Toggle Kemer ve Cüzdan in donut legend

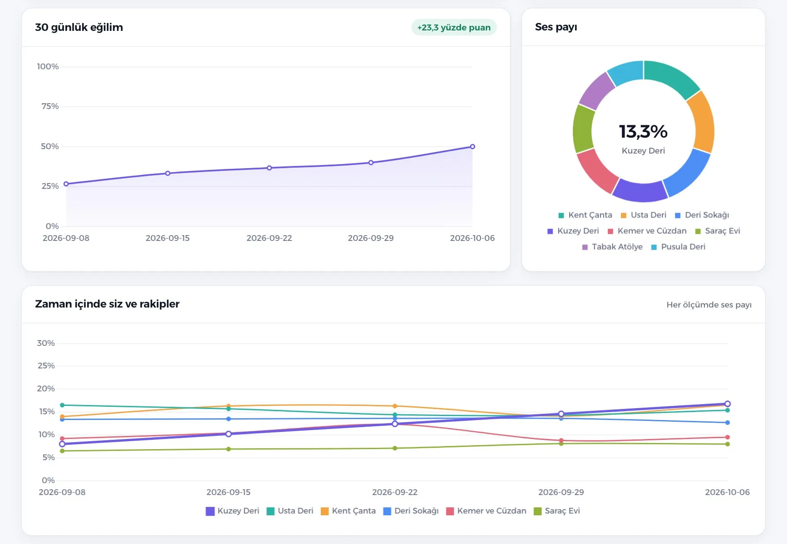click(647, 231)
